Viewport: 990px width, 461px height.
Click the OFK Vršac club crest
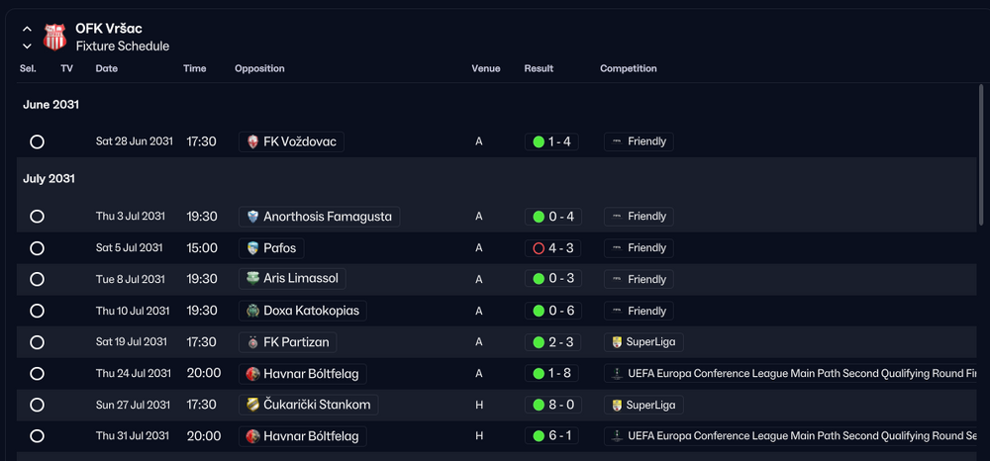click(x=54, y=37)
